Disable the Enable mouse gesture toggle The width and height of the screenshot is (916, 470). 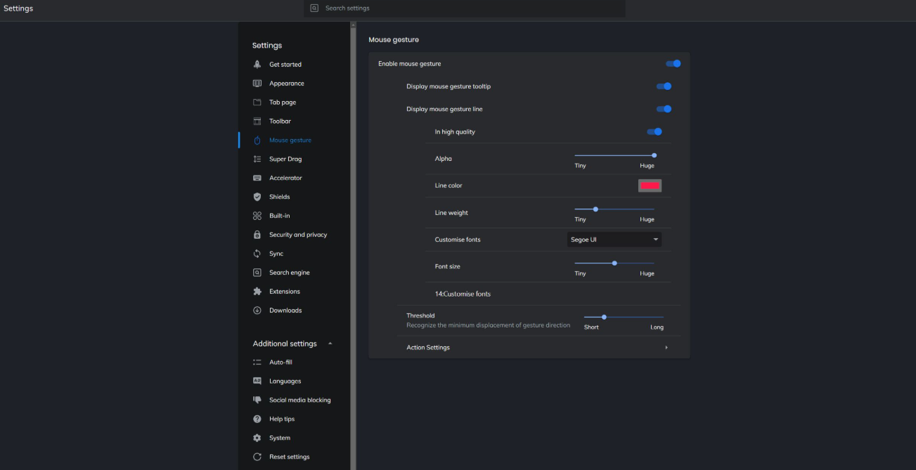coord(673,64)
